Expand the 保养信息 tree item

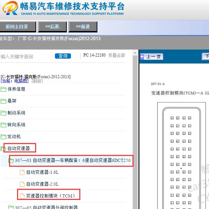[x=16, y=89]
